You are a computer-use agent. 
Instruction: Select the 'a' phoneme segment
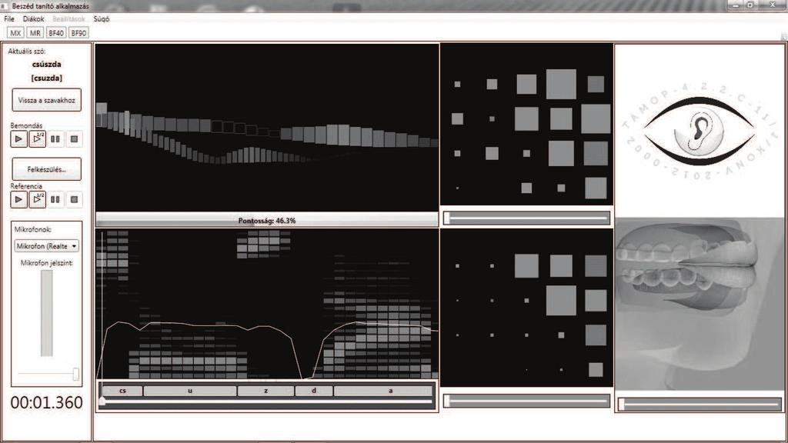(x=383, y=390)
